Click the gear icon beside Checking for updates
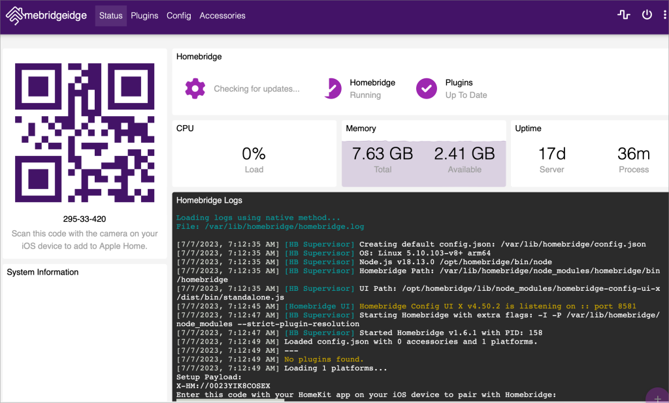669x403 pixels. click(x=195, y=89)
